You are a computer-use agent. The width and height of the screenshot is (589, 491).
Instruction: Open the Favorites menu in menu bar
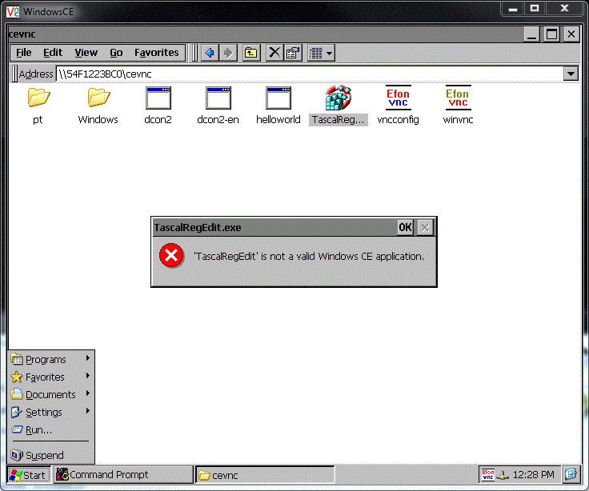(157, 53)
